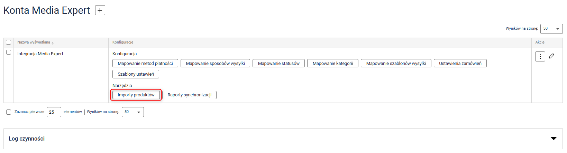Open Mapowanie szablonów wysyłki
The image size is (567, 153).
click(396, 63)
